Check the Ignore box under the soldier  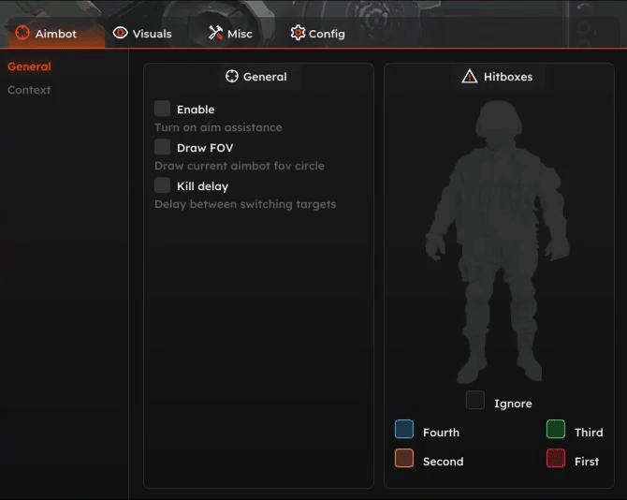click(475, 401)
